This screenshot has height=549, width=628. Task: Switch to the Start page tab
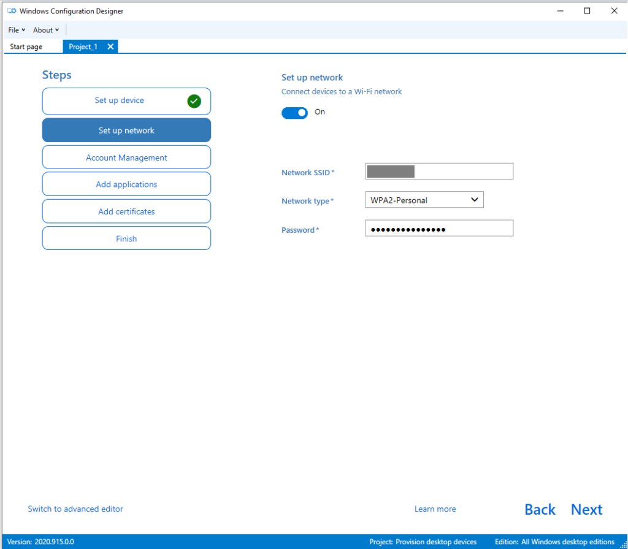(x=26, y=47)
